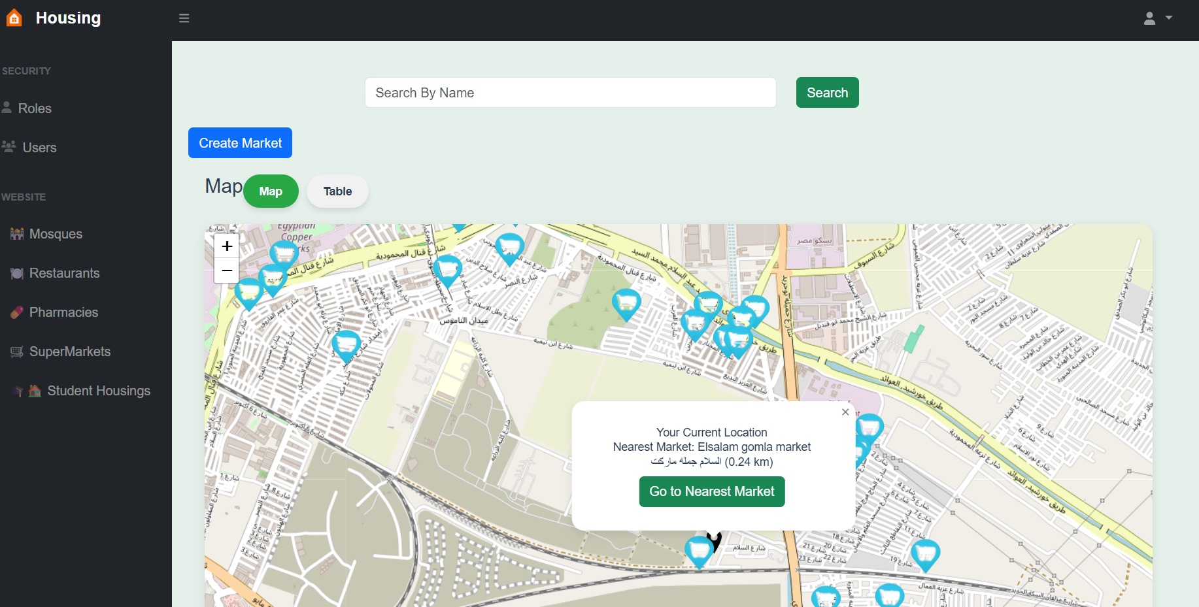Image resolution: width=1199 pixels, height=607 pixels.
Task: Zoom out on the map
Action: 227,271
